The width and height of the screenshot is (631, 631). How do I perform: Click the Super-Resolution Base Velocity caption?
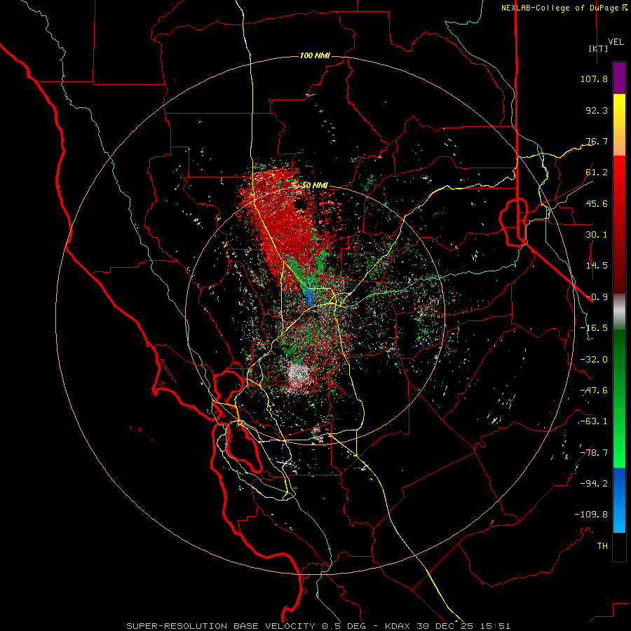pos(318,626)
